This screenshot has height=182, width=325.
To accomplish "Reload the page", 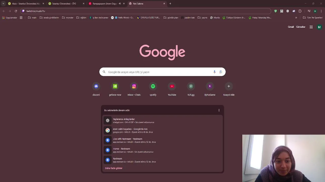I will pos(16,11).
